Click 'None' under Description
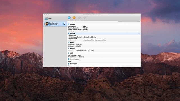 (x=69, y=66)
